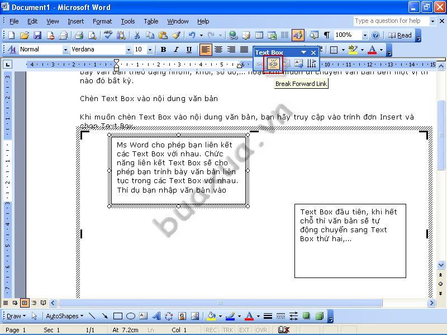Open the AutoShapes menu

[x=64, y=316]
